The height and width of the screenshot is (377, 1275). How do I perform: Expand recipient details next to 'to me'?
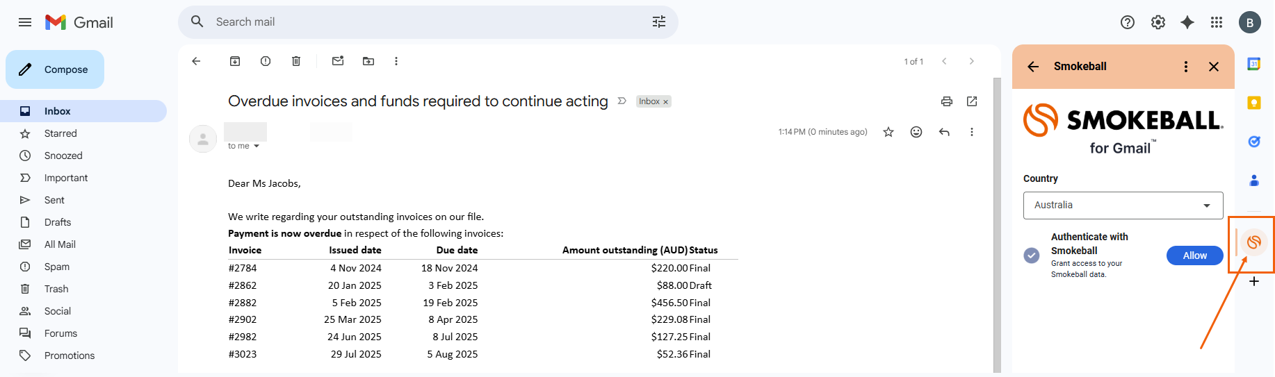click(257, 146)
